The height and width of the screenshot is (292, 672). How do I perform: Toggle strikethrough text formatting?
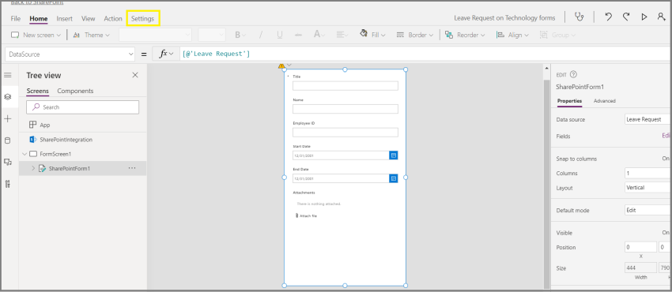coord(299,35)
